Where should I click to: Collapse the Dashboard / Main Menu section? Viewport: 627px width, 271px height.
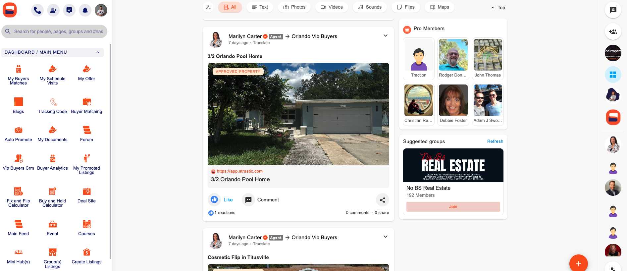point(98,52)
